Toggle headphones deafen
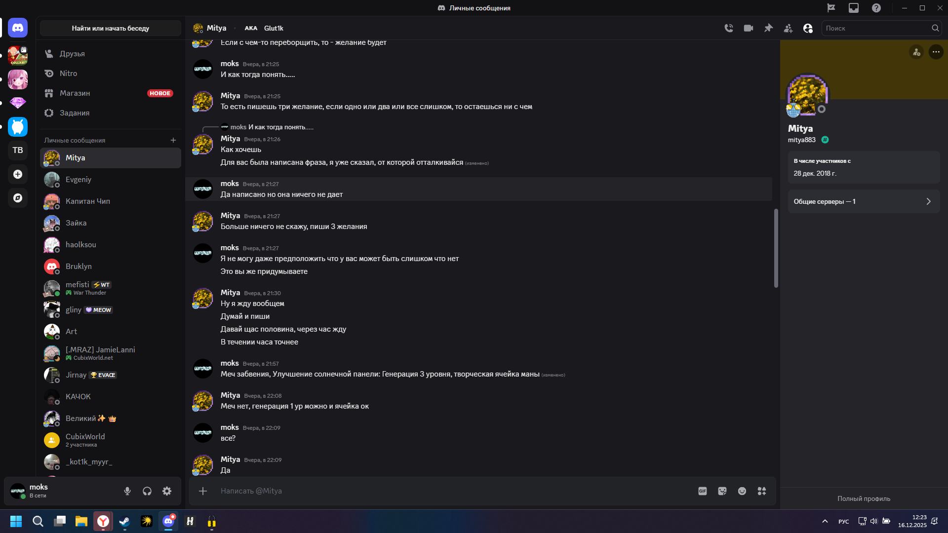Viewport: 948px width, 533px height. (147, 491)
